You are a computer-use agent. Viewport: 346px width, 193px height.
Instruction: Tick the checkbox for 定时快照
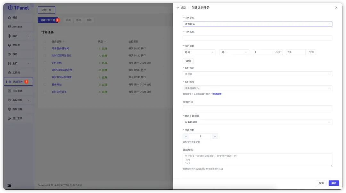[45, 63]
